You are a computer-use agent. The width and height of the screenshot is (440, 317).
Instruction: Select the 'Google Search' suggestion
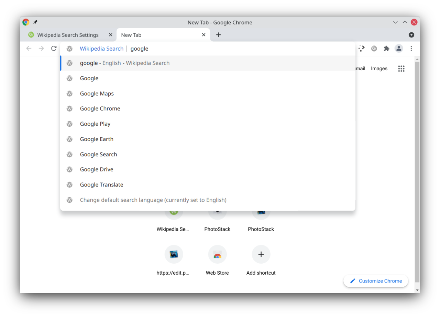point(208,155)
